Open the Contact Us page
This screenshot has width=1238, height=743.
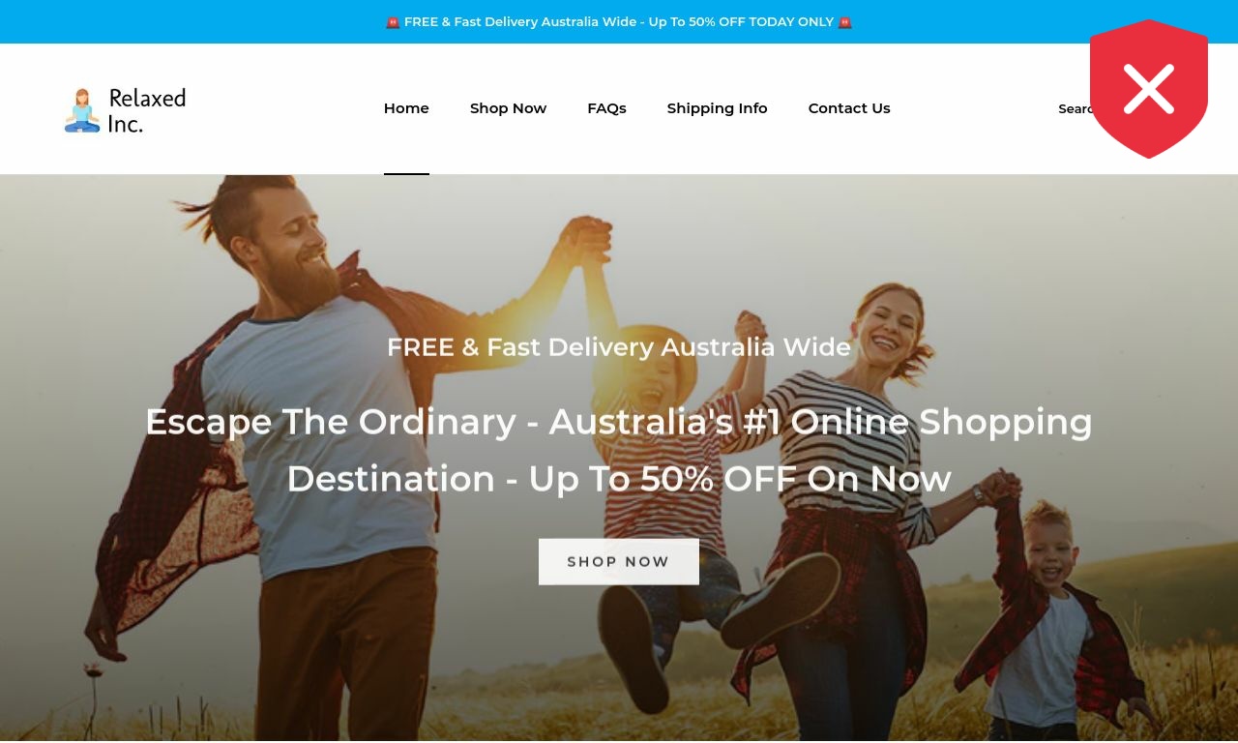coord(849,108)
